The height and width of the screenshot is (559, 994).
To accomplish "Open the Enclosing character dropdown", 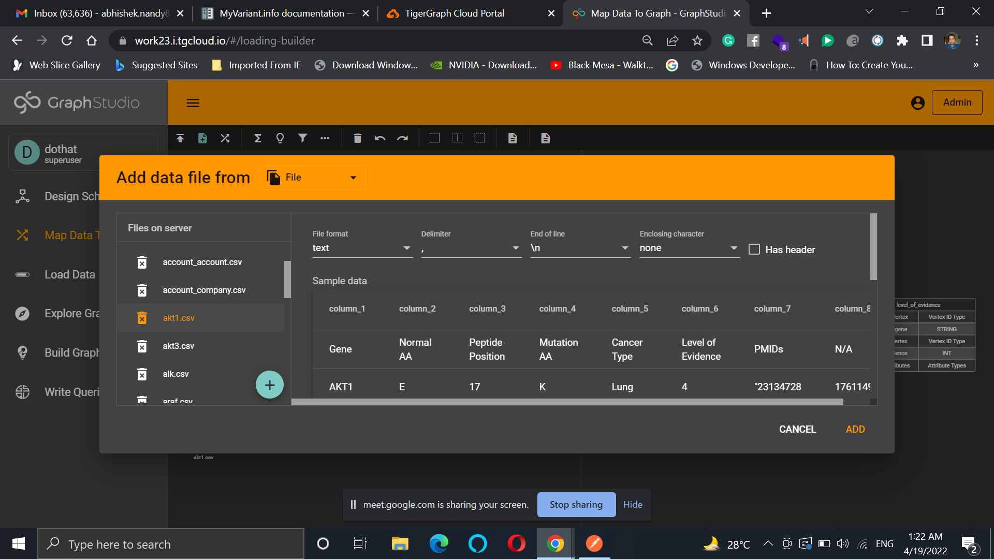I will coord(688,248).
